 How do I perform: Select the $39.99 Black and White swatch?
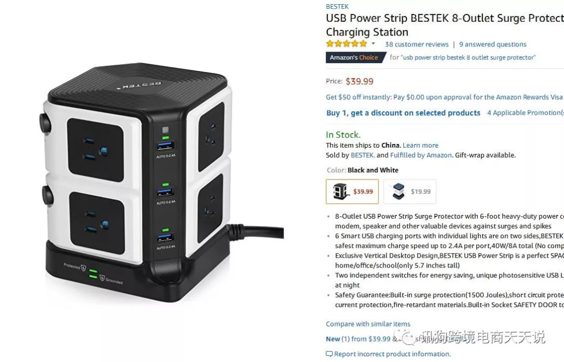[x=352, y=191]
